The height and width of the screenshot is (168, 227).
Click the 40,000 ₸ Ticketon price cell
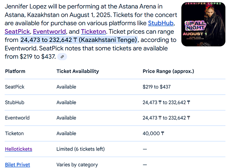pos(153,133)
